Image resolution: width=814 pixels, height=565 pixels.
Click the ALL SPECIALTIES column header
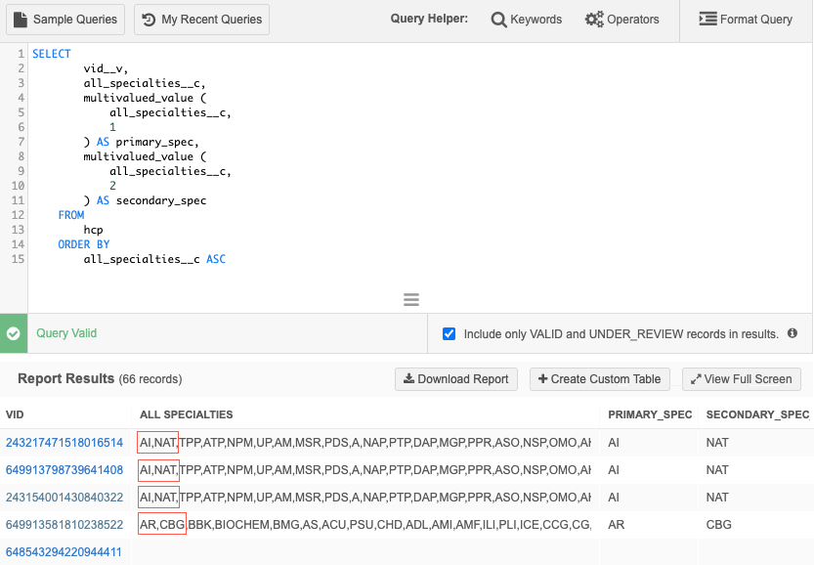click(187, 414)
